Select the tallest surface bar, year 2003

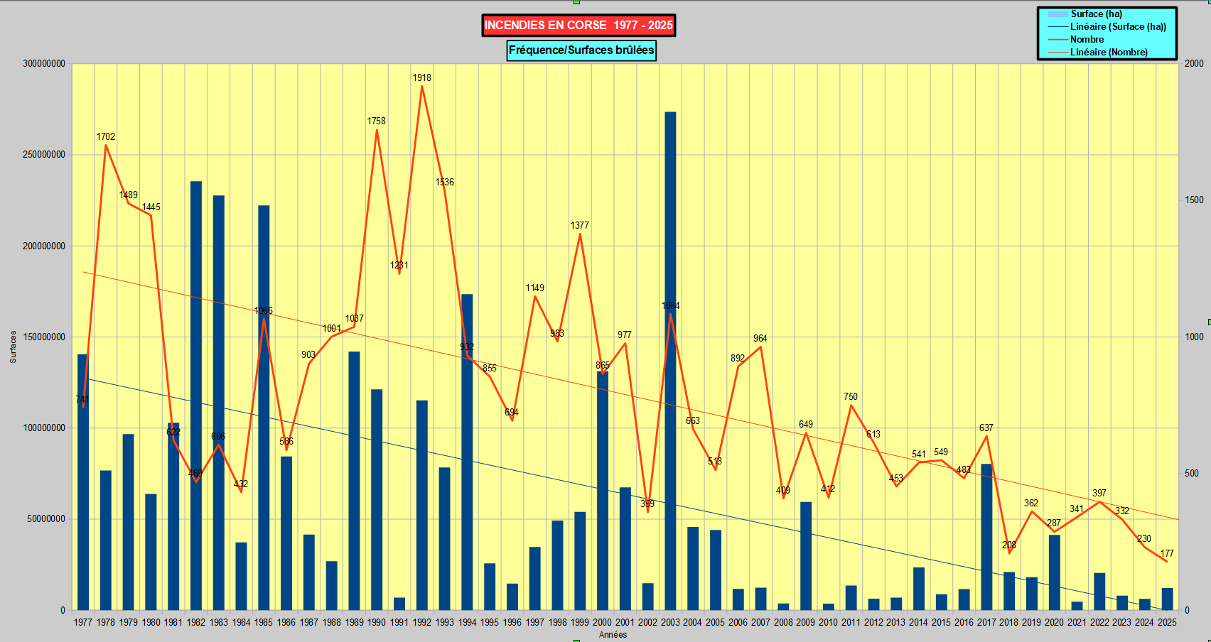click(670, 361)
